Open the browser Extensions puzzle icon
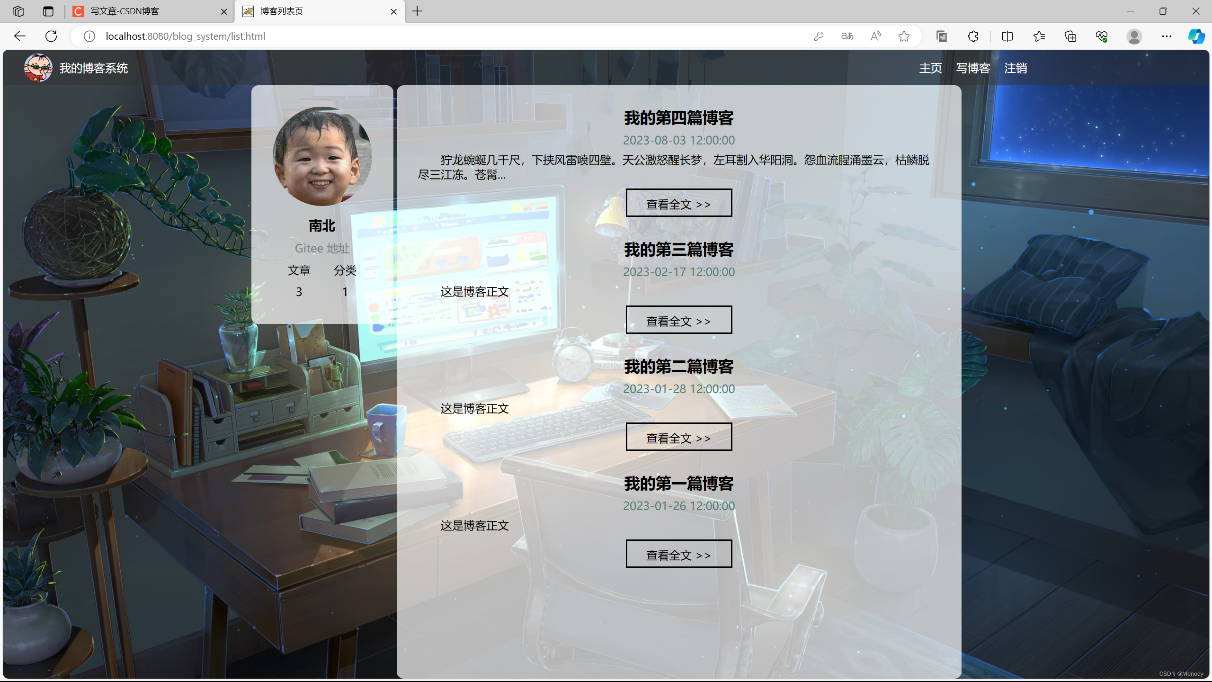Viewport: 1212px width, 682px height. pyautogui.click(x=973, y=36)
